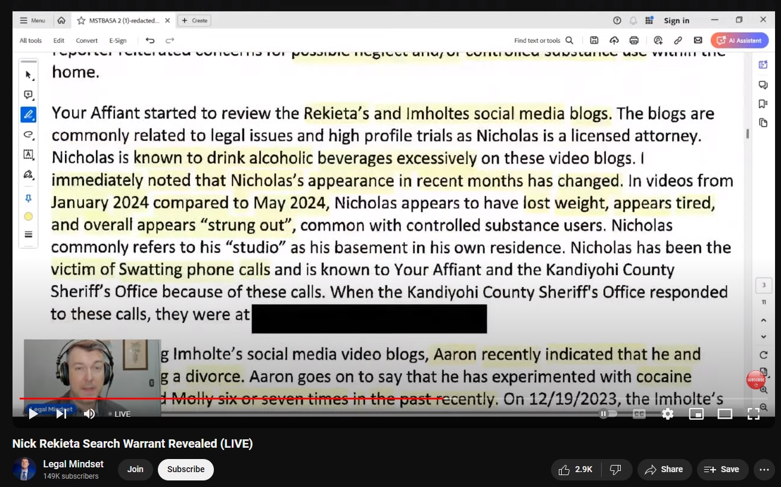Open the All tools menu

click(30, 40)
